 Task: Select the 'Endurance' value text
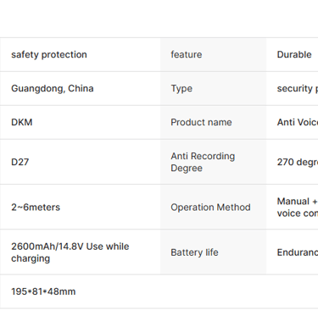(x=298, y=252)
